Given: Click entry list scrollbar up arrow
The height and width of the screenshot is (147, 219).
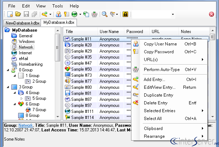Looking at the screenshot, I should [213, 31].
